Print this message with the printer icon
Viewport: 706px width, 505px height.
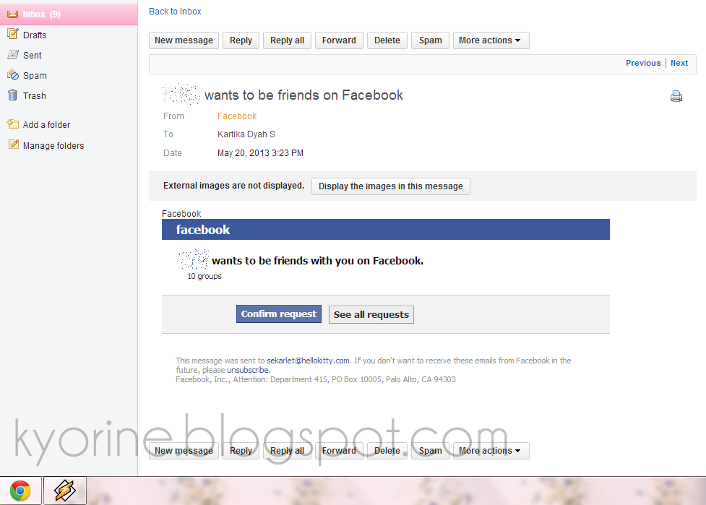coord(676,96)
